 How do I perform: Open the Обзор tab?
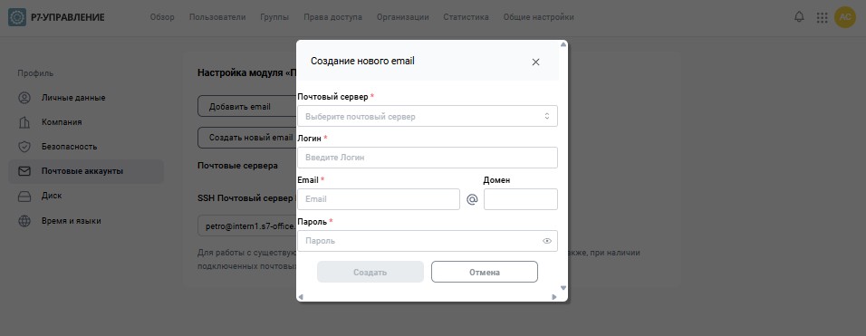coord(162,17)
